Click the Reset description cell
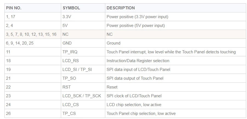The height and width of the screenshot is (119, 247). pyautogui.click(x=175, y=87)
